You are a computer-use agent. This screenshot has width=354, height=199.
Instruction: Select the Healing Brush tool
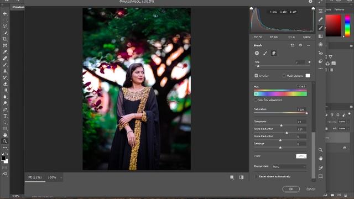point(5,58)
